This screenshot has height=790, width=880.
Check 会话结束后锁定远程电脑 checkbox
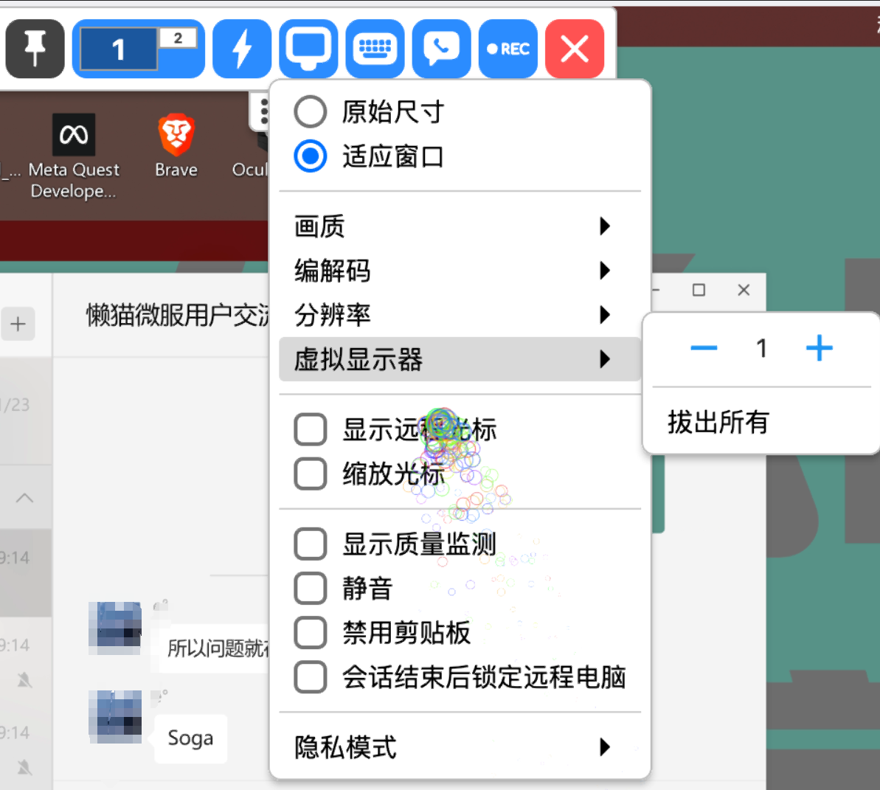pyautogui.click(x=311, y=677)
